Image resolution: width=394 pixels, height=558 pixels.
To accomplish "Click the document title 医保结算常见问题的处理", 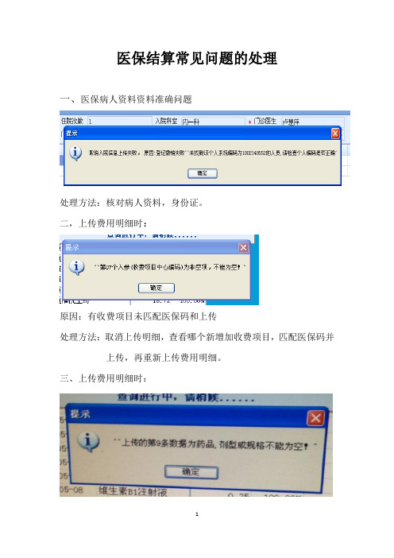I will pos(197,58).
